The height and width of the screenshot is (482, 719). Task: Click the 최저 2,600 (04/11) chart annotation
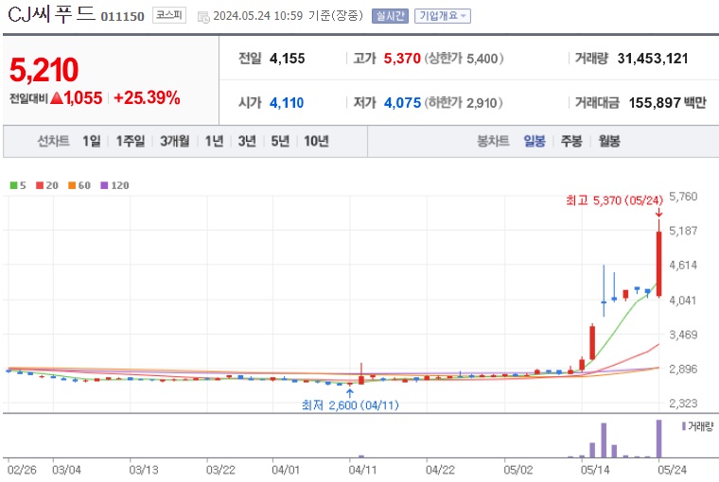click(350, 405)
